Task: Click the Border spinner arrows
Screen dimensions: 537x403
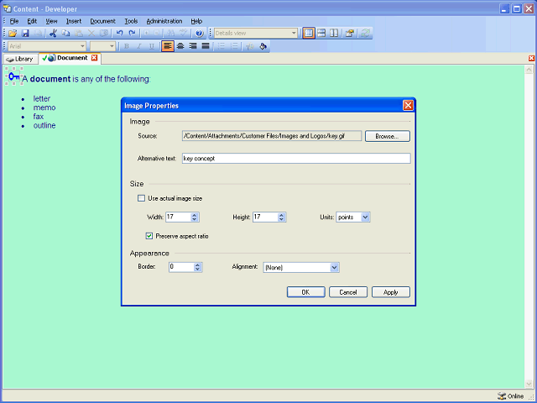Action: click(197, 267)
